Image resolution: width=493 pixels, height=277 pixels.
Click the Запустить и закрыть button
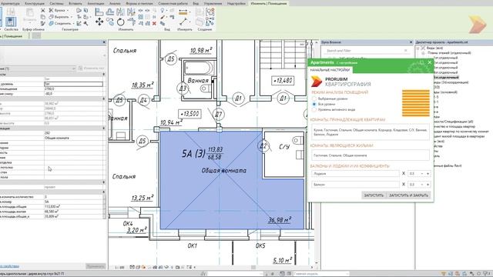point(408,195)
